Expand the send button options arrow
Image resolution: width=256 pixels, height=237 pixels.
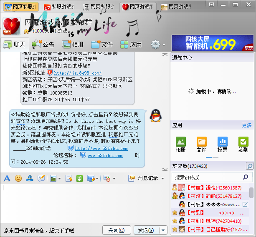(x=163, y=230)
